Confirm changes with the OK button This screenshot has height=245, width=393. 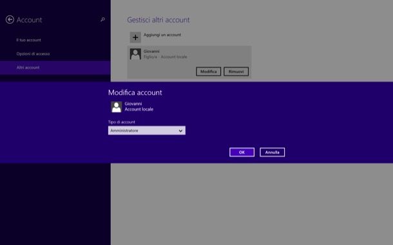pos(242,152)
